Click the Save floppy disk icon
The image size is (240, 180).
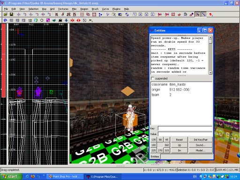[x=11, y=15]
